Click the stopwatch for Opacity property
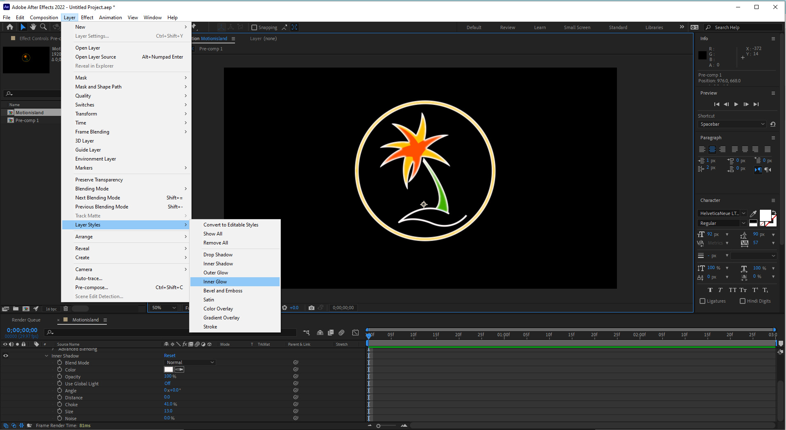Viewport: 786px width, 430px height. pos(60,377)
